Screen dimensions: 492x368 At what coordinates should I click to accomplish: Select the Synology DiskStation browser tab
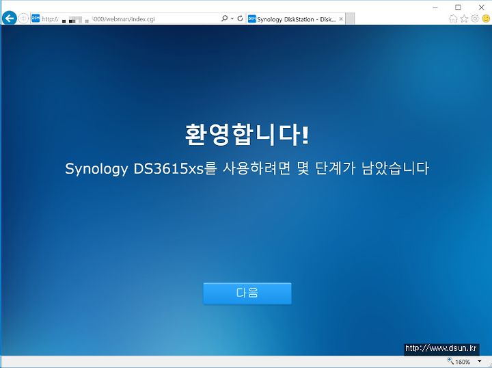[296, 19]
